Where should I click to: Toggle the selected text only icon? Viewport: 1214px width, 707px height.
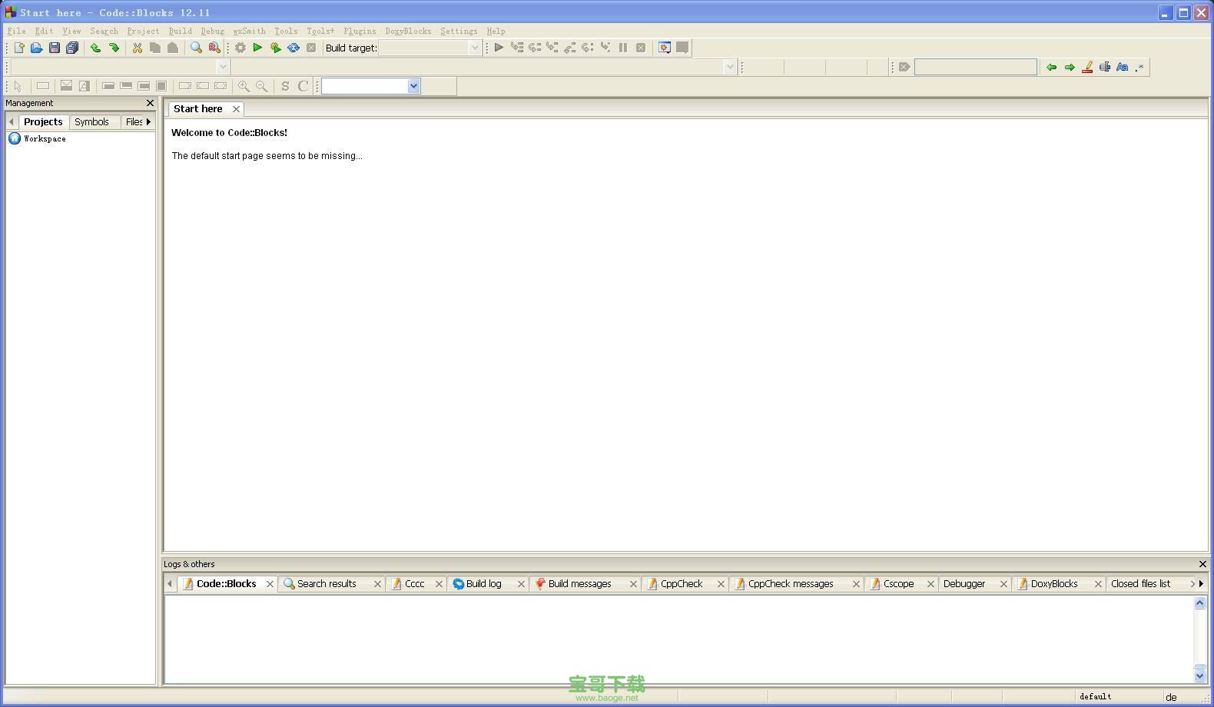[1105, 67]
